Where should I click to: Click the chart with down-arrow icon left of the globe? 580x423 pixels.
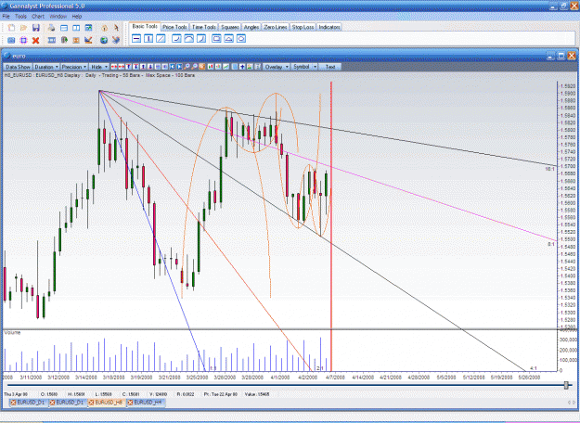(88, 40)
